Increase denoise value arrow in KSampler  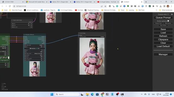coord(44,57)
